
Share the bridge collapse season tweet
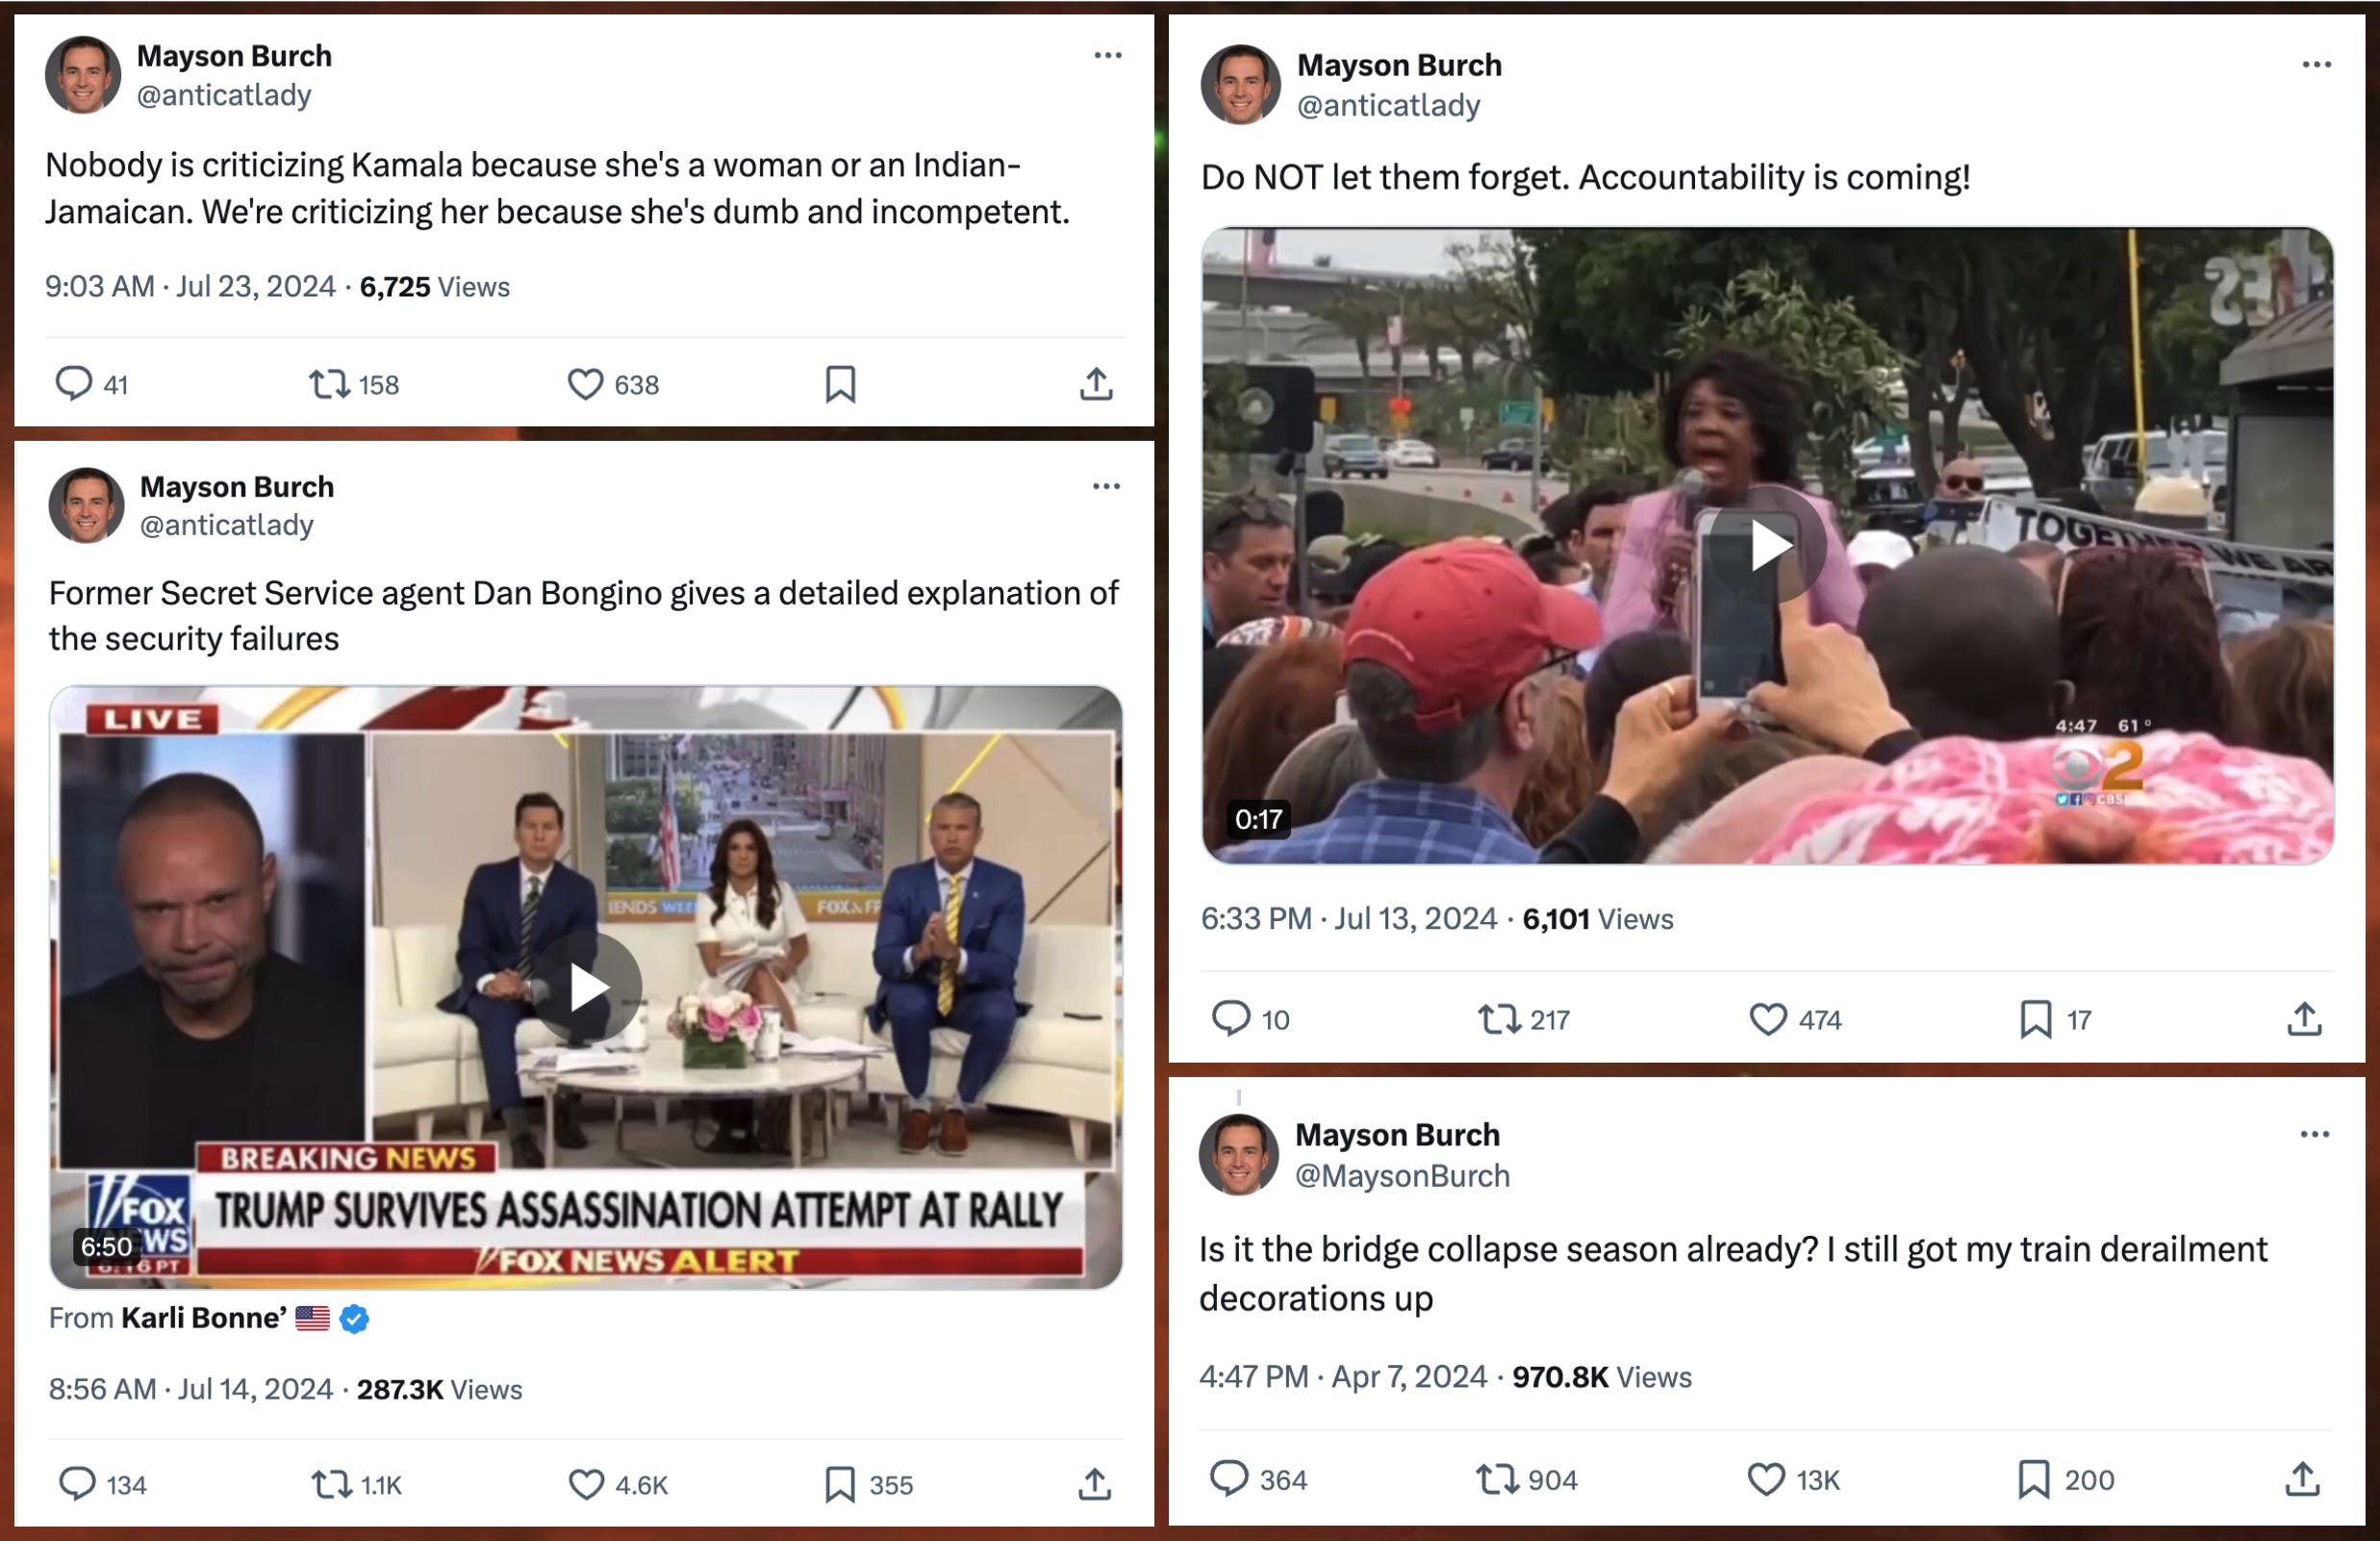click(x=2303, y=1479)
